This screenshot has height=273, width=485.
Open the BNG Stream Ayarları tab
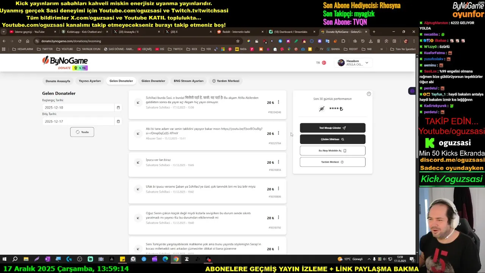point(189,81)
